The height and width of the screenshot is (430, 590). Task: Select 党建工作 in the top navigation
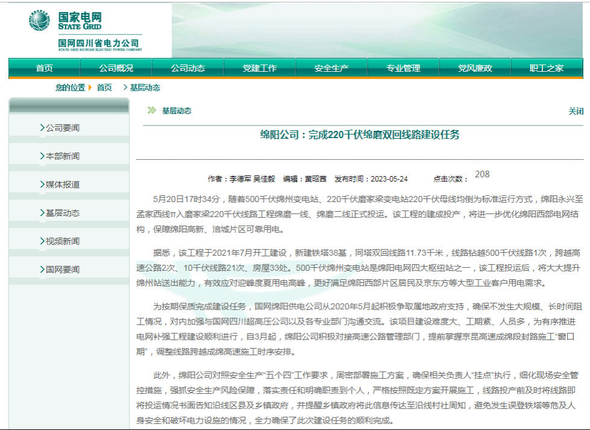[x=259, y=68]
